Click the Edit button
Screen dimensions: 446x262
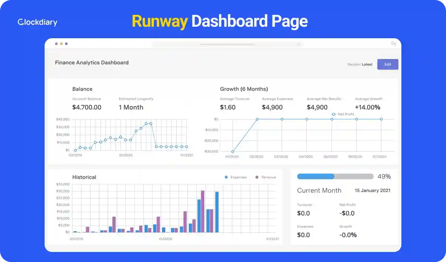click(x=388, y=64)
